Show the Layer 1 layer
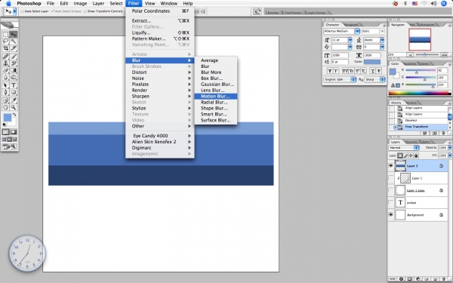Viewport: 453px width, 283px height. click(391, 178)
